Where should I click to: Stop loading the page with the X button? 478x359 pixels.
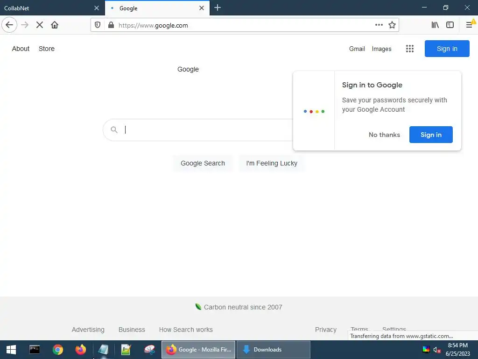pyautogui.click(x=40, y=25)
